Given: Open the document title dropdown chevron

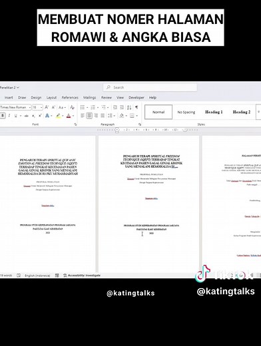Looking at the screenshot, I should point(18,87).
